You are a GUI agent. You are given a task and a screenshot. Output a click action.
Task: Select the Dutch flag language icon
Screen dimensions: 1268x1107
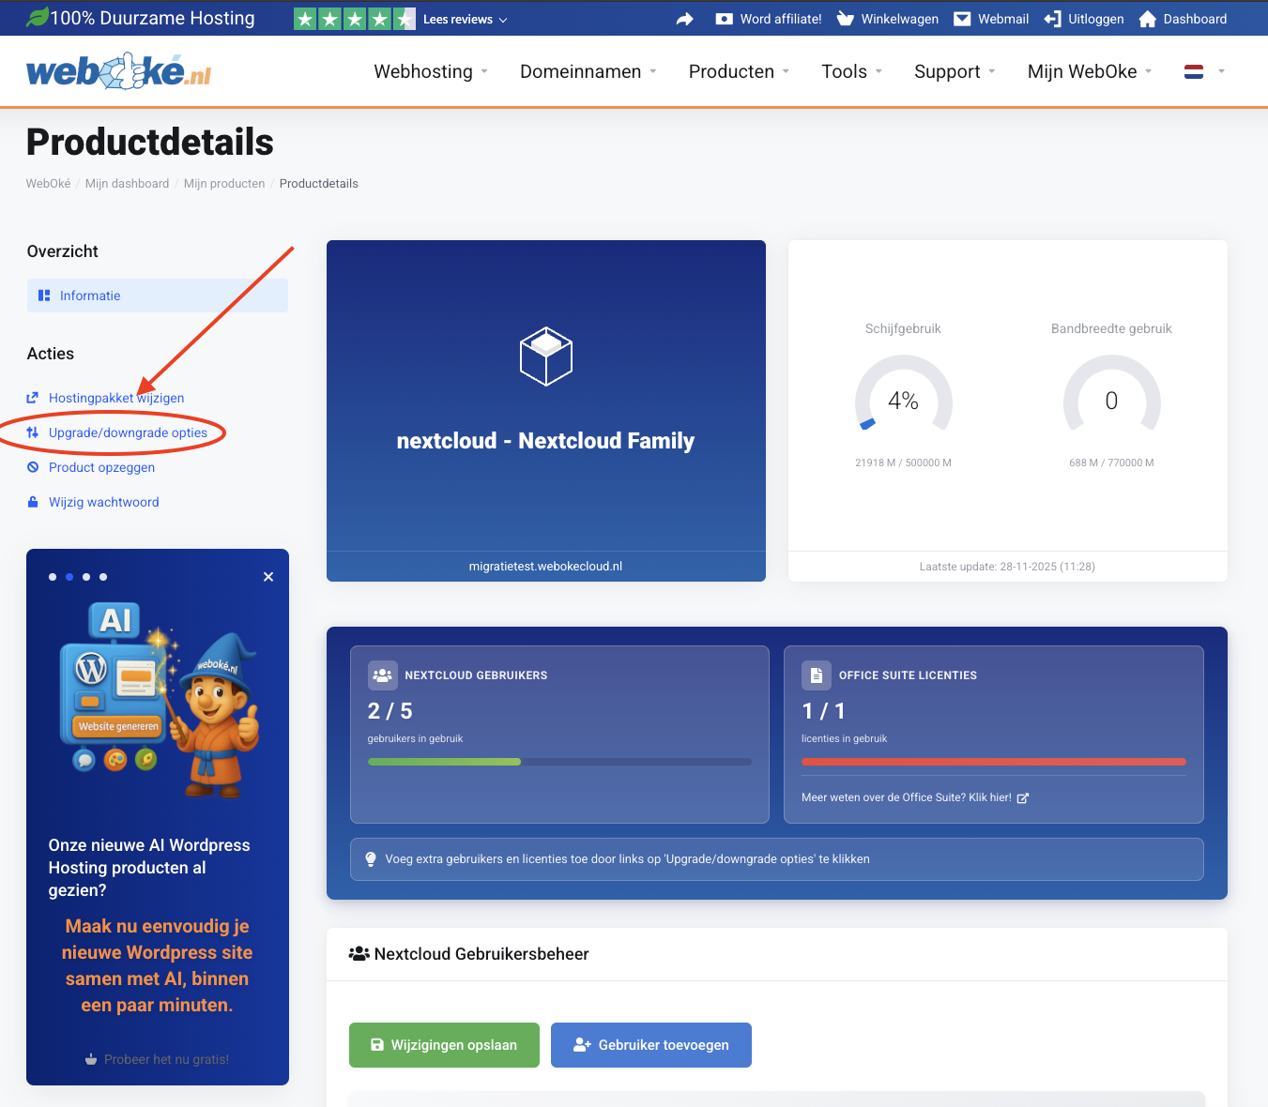coord(1194,71)
